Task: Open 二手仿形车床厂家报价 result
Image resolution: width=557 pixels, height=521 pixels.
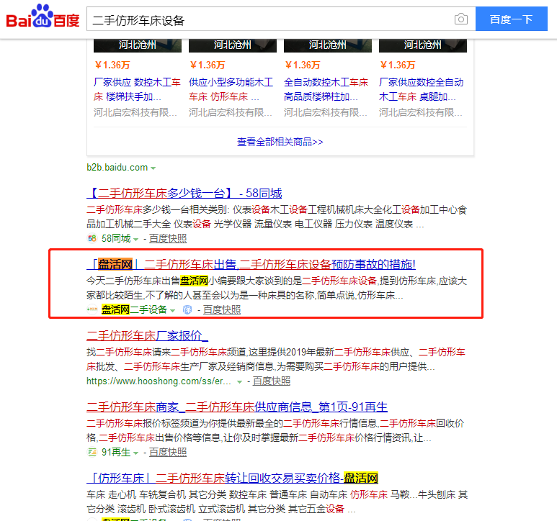Action: point(147,335)
